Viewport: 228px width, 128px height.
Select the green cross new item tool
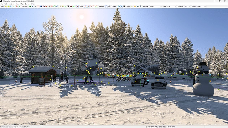(30, 6)
